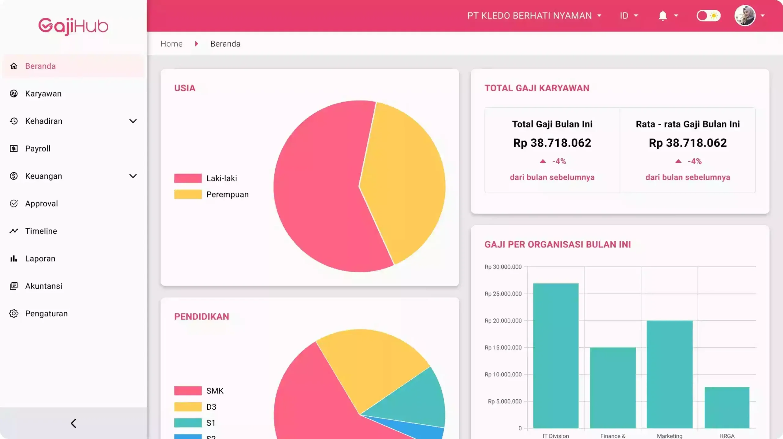Click the Pengaturan gear icon
Image resolution: width=783 pixels, height=439 pixels.
tap(14, 313)
